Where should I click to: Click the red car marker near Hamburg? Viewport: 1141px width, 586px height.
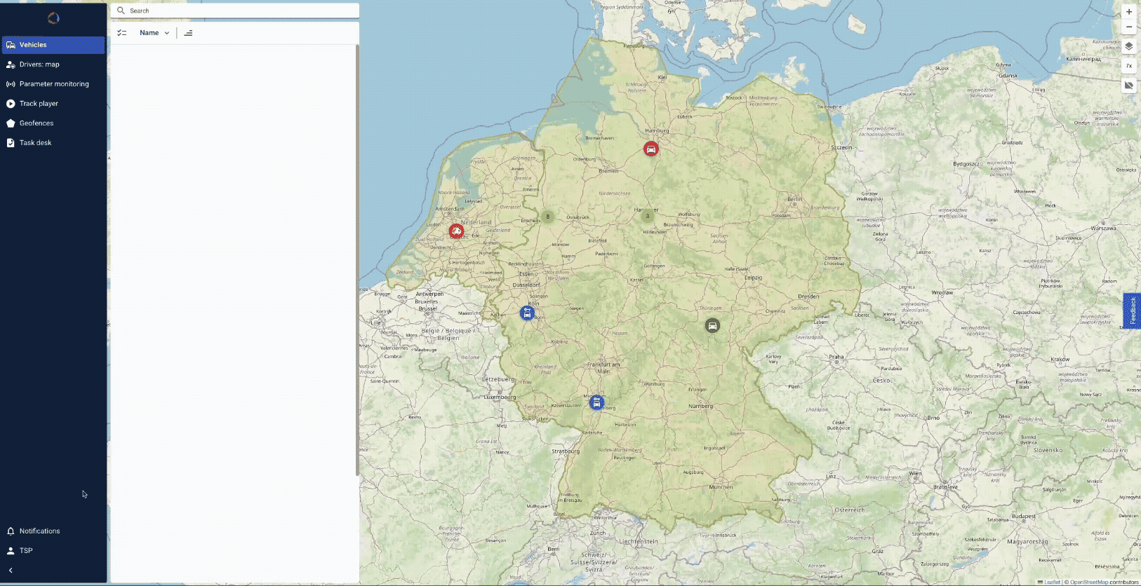651,149
